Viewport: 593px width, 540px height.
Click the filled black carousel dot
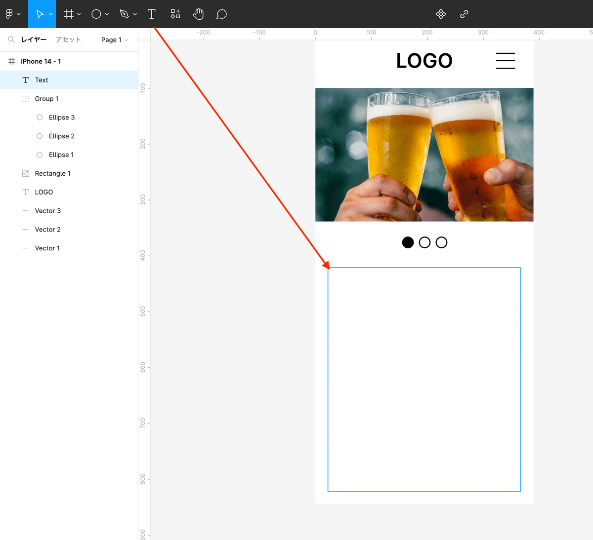[x=408, y=242]
